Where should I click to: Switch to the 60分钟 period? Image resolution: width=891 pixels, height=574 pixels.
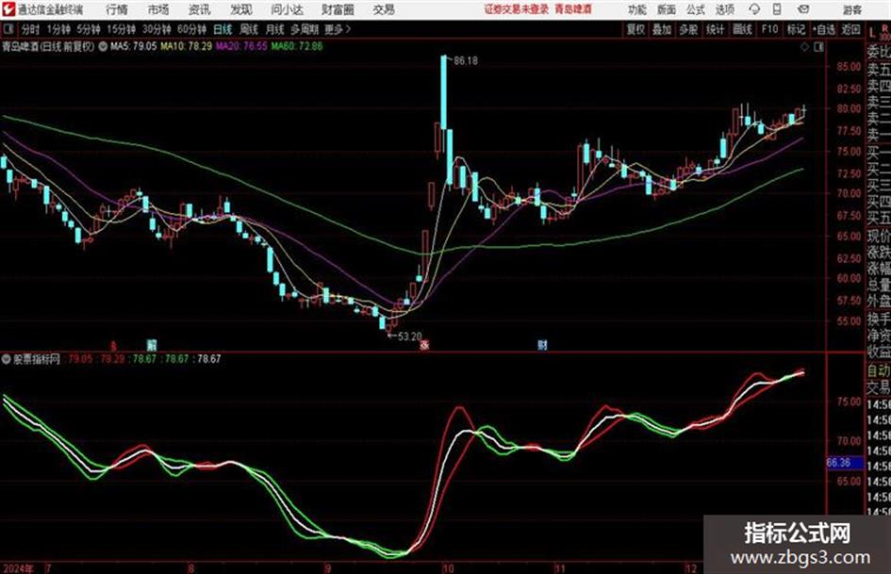(191, 29)
